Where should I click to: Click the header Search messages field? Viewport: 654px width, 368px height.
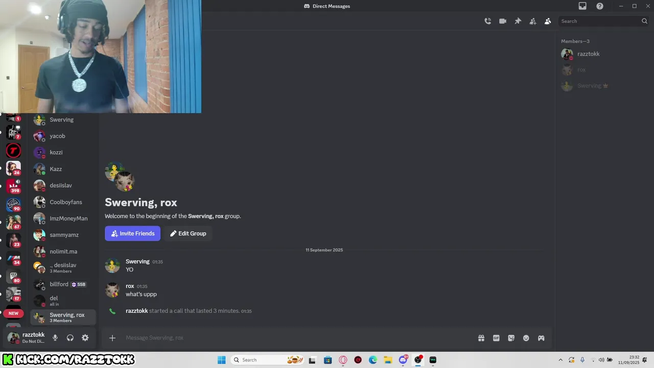point(604,21)
